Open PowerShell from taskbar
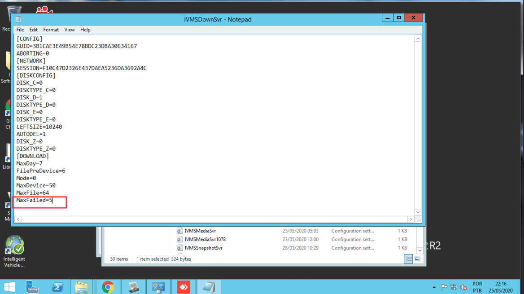The height and width of the screenshot is (294, 524). tap(57, 287)
